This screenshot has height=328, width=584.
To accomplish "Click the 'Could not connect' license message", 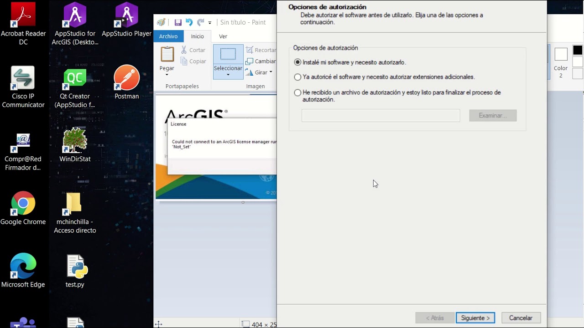I will (224, 144).
